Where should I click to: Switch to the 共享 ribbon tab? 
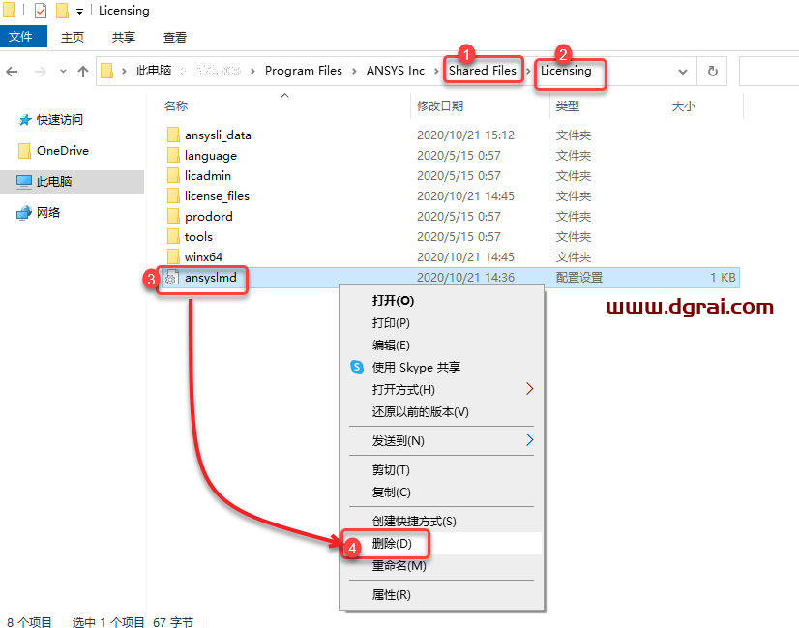tap(123, 37)
